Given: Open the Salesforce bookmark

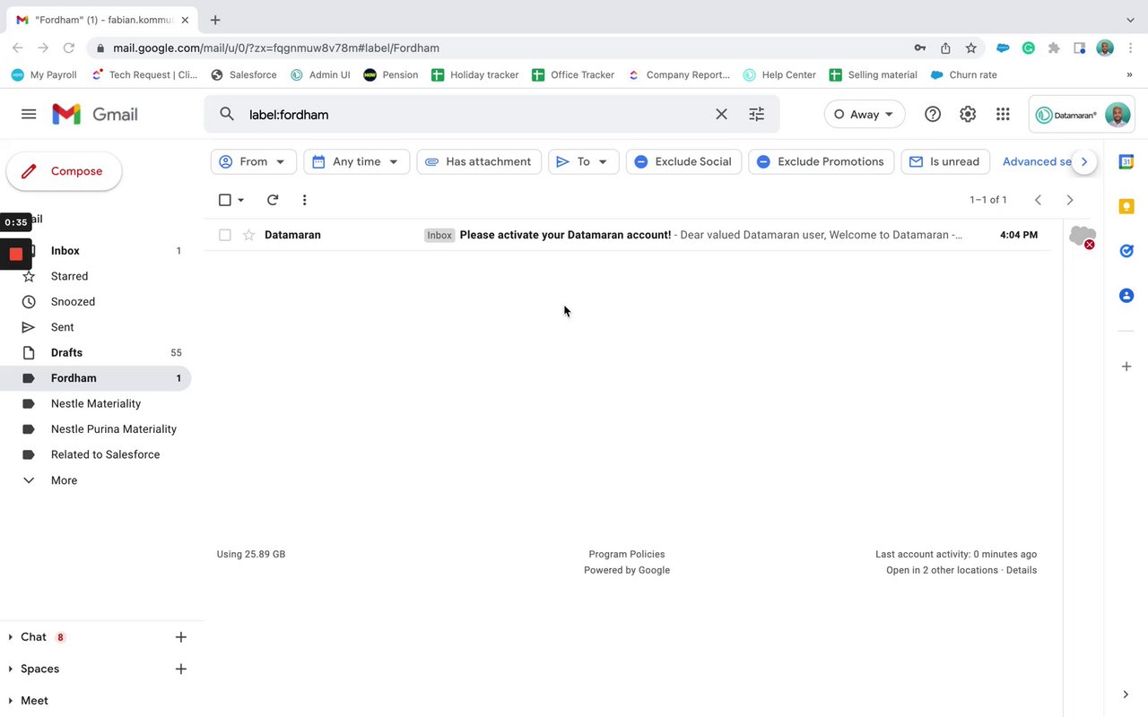Looking at the screenshot, I should click(x=243, y=74).
